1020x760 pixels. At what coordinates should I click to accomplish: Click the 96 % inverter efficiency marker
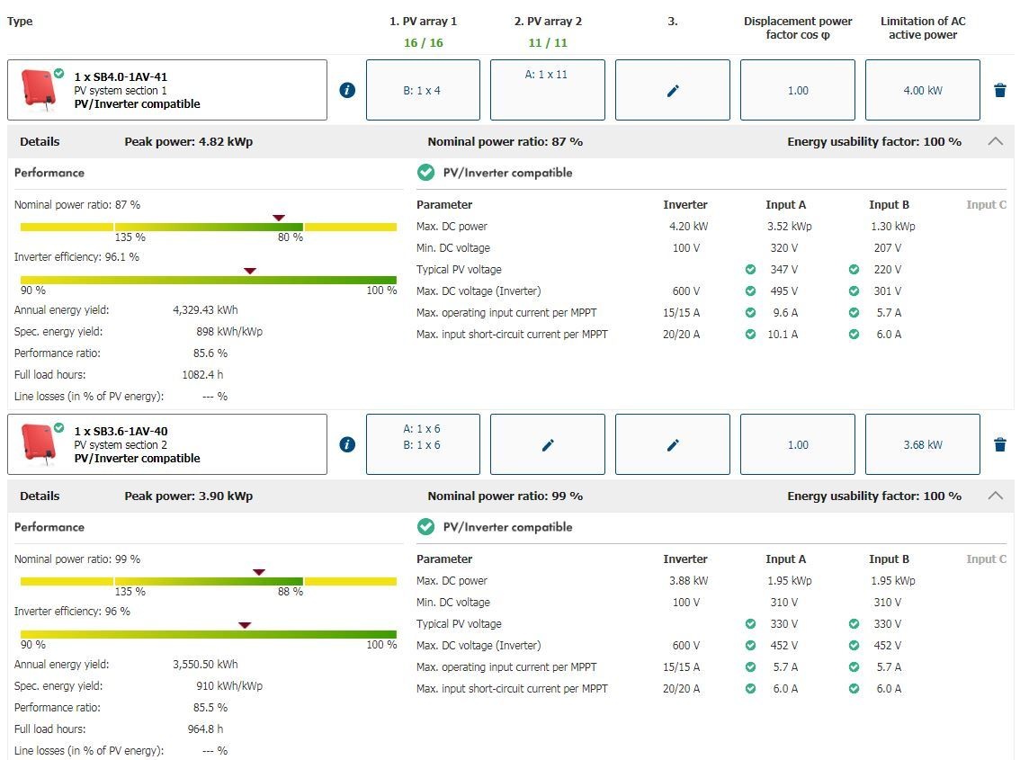(x=244, y=625)
